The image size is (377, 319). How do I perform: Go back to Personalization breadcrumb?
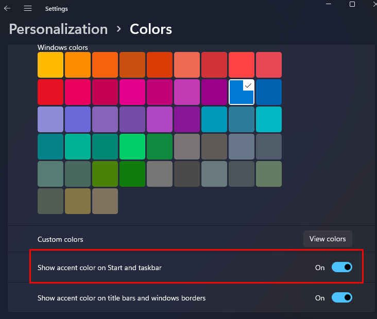[x=58, y=29]
